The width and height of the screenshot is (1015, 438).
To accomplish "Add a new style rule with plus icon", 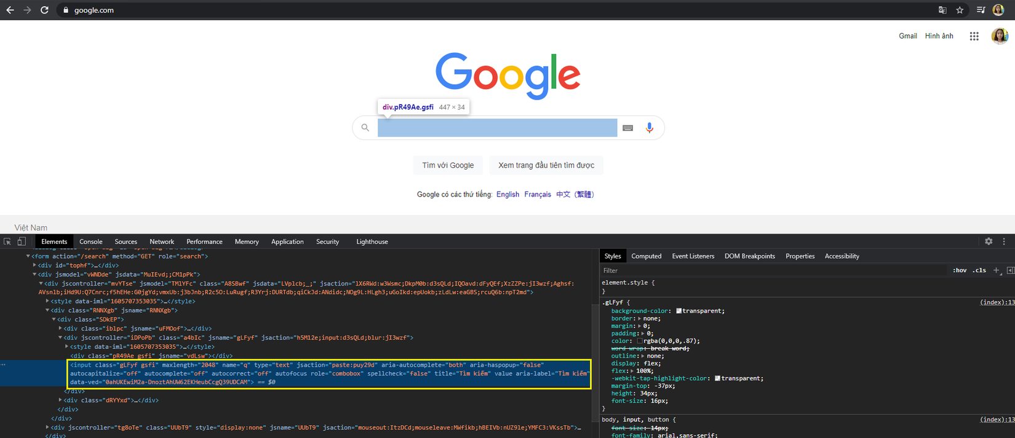I will pos(997,270).
